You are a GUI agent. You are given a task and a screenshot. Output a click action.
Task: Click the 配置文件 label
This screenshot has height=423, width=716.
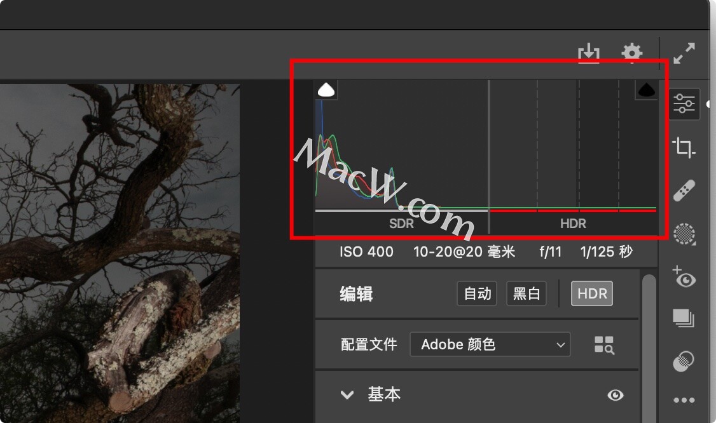pyautogui.click(x=369, y=344)
